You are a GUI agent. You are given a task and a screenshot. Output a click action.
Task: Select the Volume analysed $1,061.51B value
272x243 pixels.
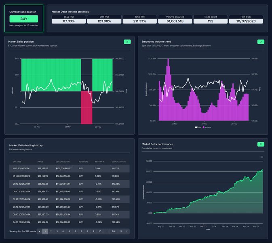click(175, 21)
